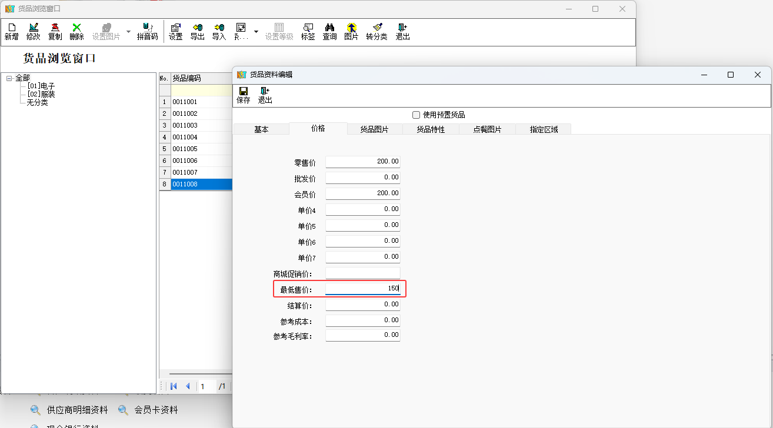Screen dimensions: 773x428
Task: Open dropdown arrow next to 设置图片
Action: pos(129,31)
